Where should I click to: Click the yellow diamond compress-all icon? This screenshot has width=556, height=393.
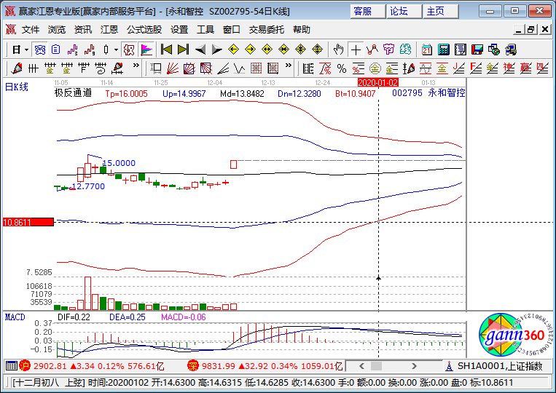(301, 49)
